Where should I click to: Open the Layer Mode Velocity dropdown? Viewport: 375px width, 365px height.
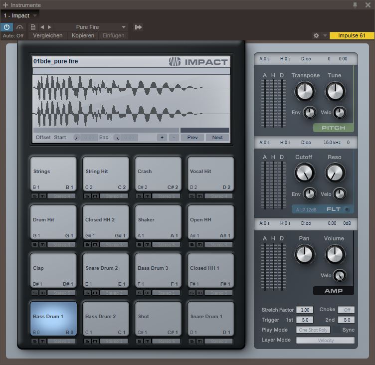(325, 340)
